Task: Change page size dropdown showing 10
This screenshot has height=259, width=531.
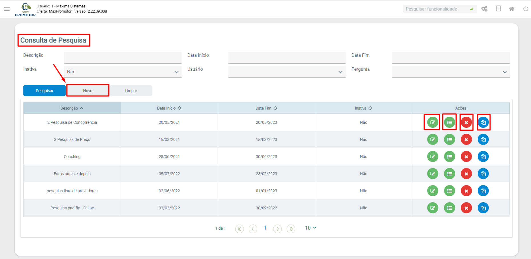Action: 310,228
